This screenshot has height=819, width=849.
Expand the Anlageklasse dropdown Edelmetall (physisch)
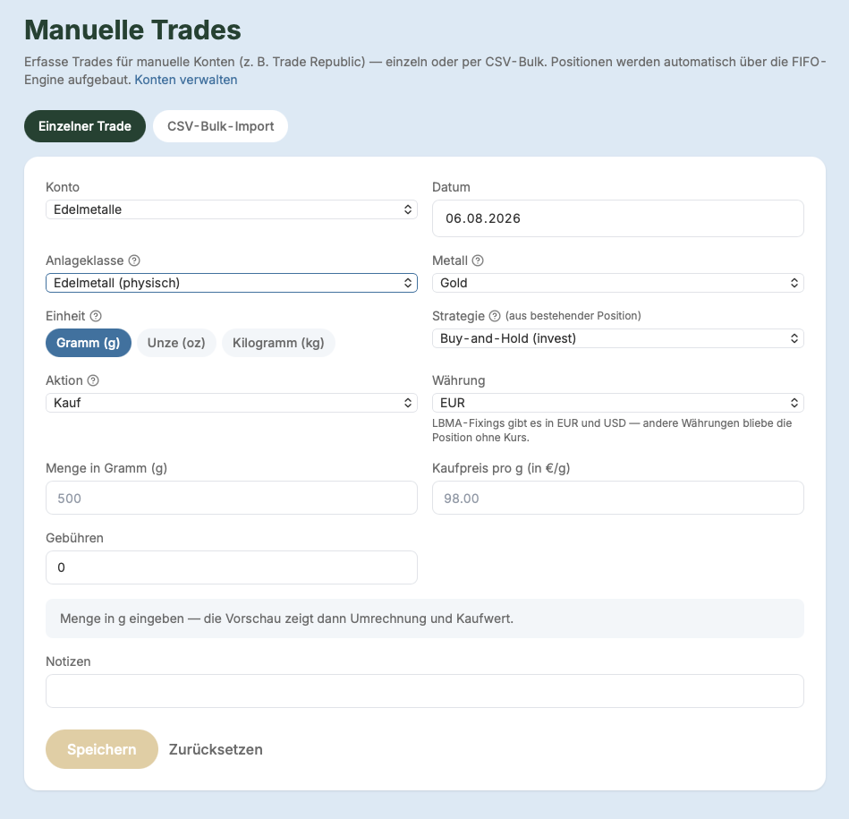click(x=232, y=283)
